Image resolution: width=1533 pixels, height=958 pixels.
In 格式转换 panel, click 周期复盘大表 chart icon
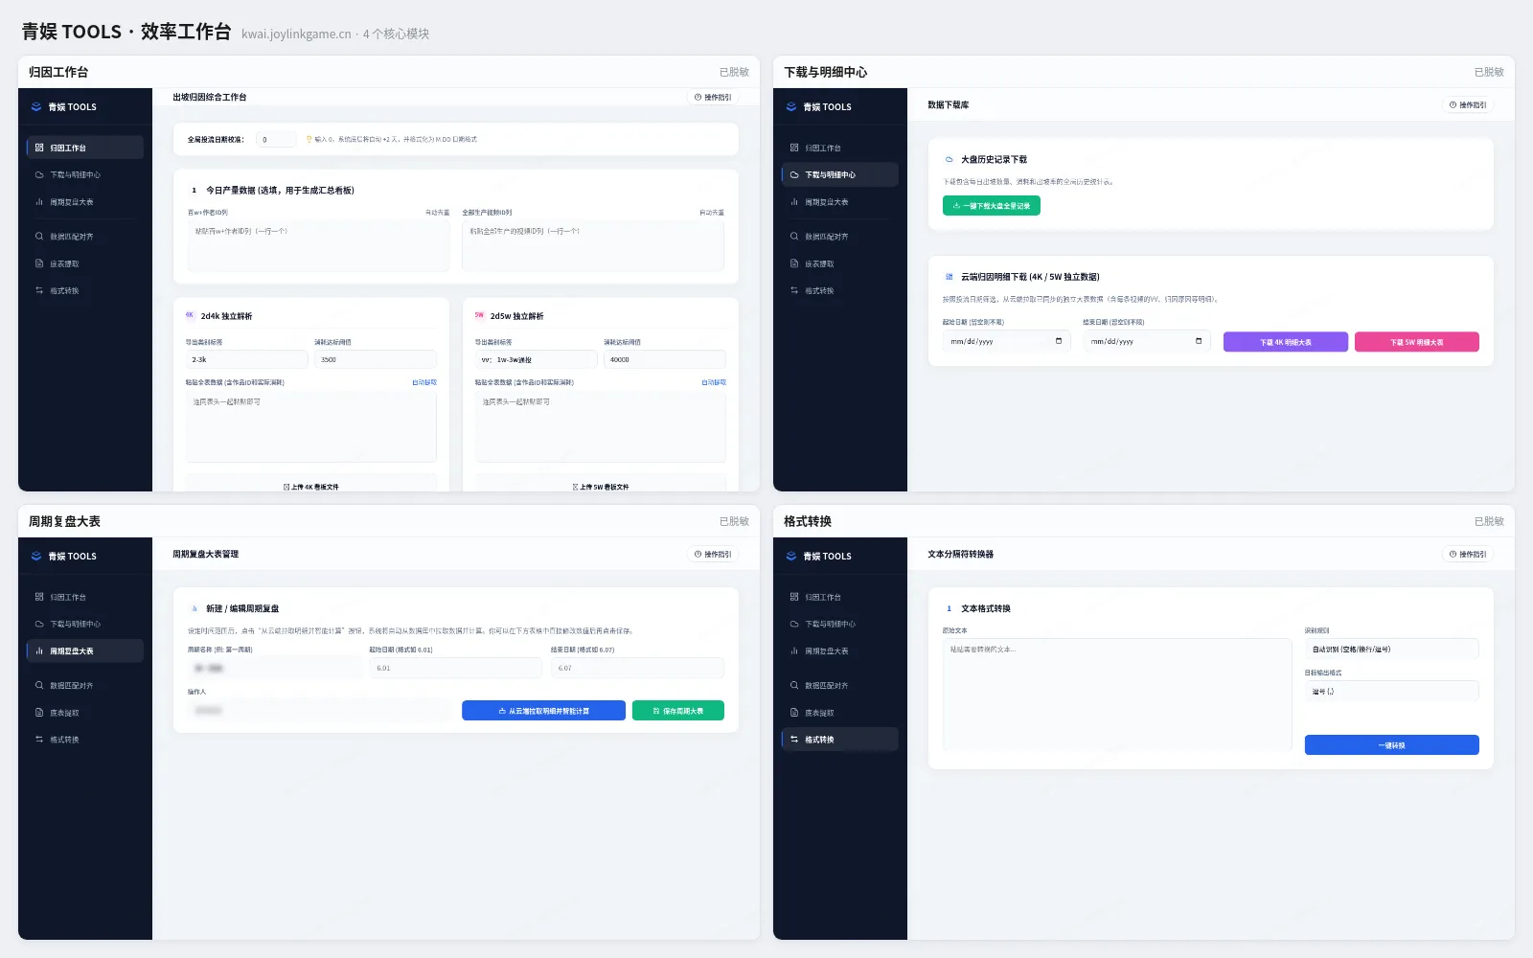tap(794, 651)
